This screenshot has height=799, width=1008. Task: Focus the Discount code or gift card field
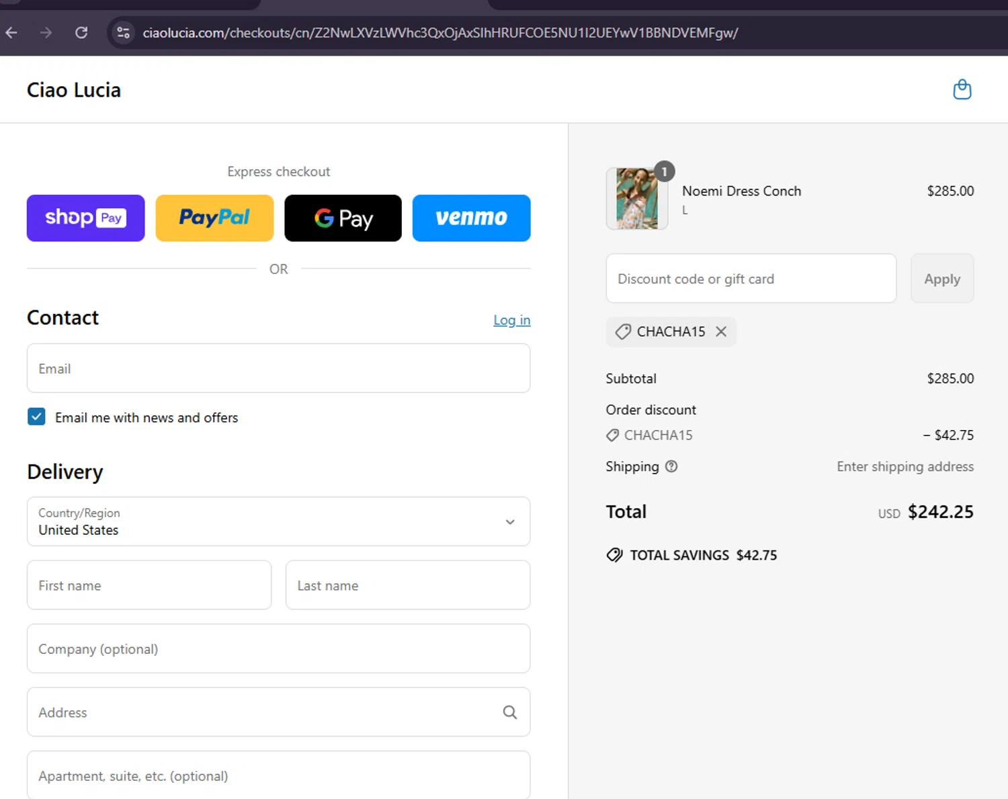tap(751, 278)
